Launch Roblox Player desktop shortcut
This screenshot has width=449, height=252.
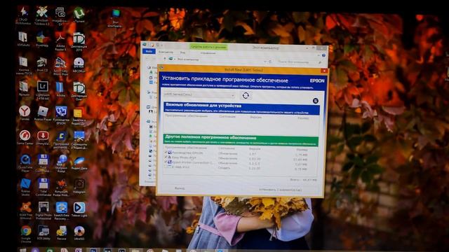pyautogui.click(x=43, y=113)
